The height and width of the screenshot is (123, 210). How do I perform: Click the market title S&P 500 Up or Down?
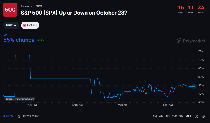click(x=74, y=13)
